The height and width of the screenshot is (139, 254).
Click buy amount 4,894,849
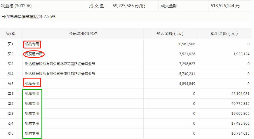[x=187, y=84]
